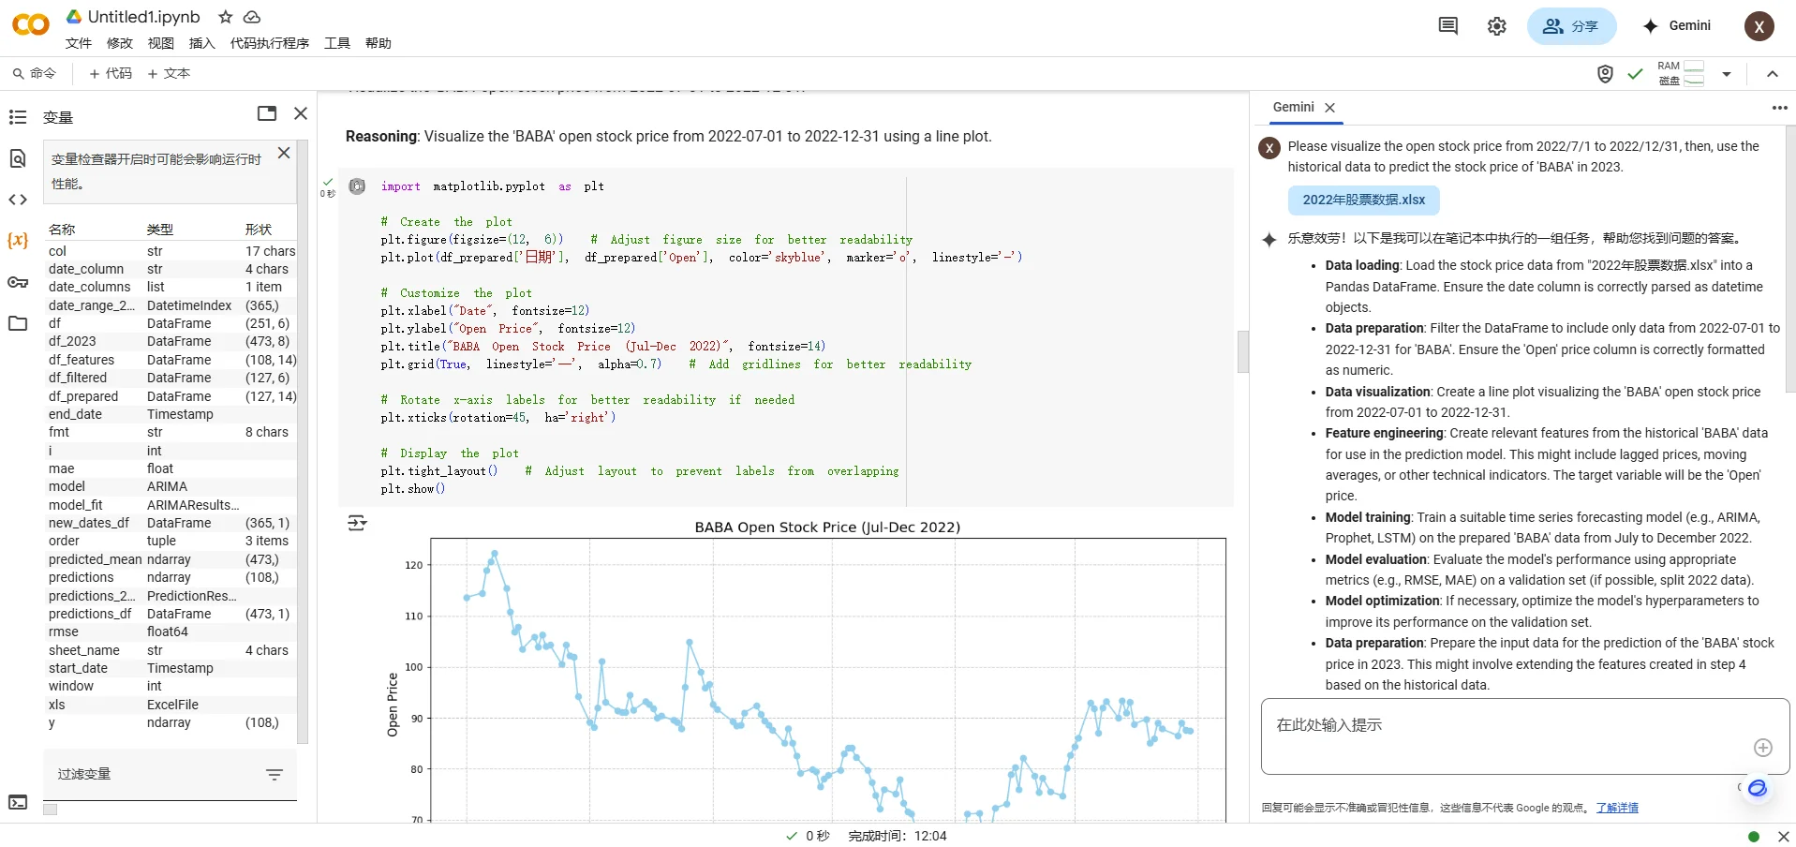Open table of contents sidebar icon
The height and width of the screenshot is (847, 1796).
[x=18, y=117]
